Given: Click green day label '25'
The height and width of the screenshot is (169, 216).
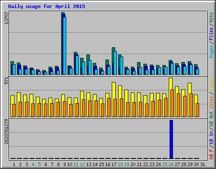Looking at the screenshot, I should [165, 164].
